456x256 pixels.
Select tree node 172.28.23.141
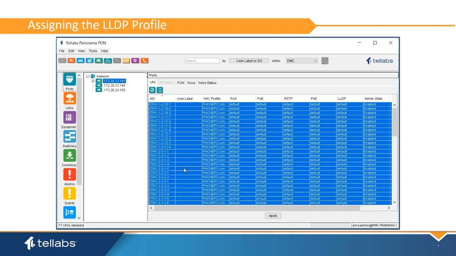pyautogui.click(x=114, y=81)
